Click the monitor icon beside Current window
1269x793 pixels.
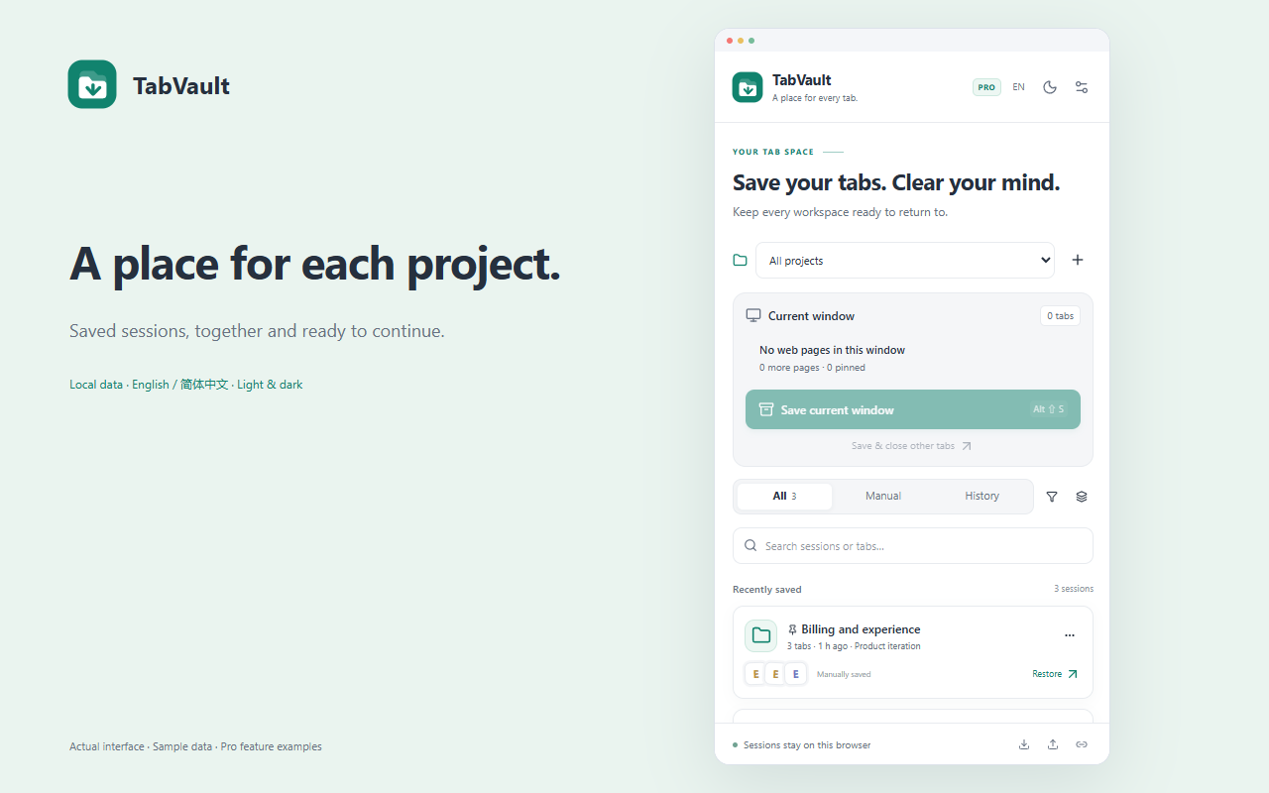tap(753, 316)
